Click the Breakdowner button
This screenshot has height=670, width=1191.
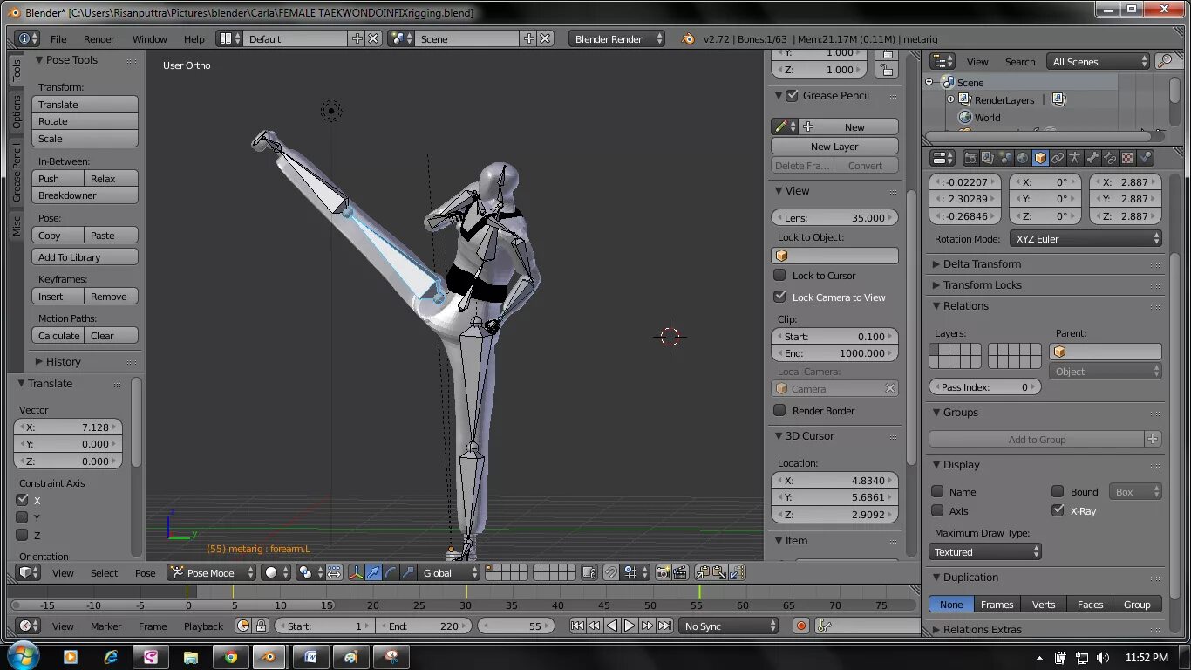tap(85, 195)
